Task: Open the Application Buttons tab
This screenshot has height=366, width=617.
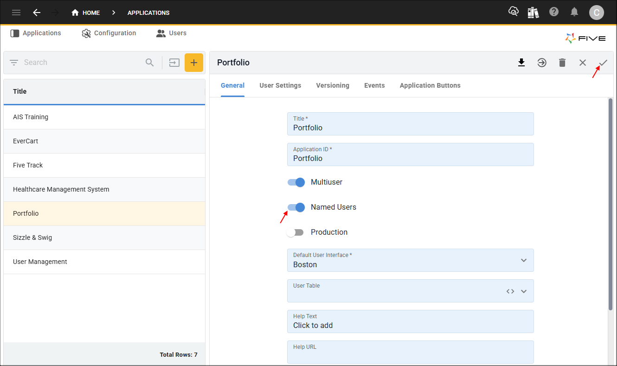Action: coord(430,85)
